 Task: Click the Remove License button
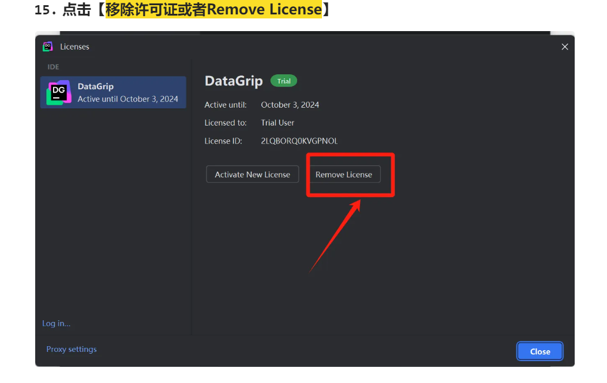coord(344,175)
